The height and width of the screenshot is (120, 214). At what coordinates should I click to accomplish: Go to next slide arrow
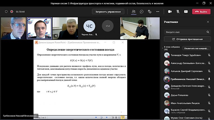(x=106, y=117)
